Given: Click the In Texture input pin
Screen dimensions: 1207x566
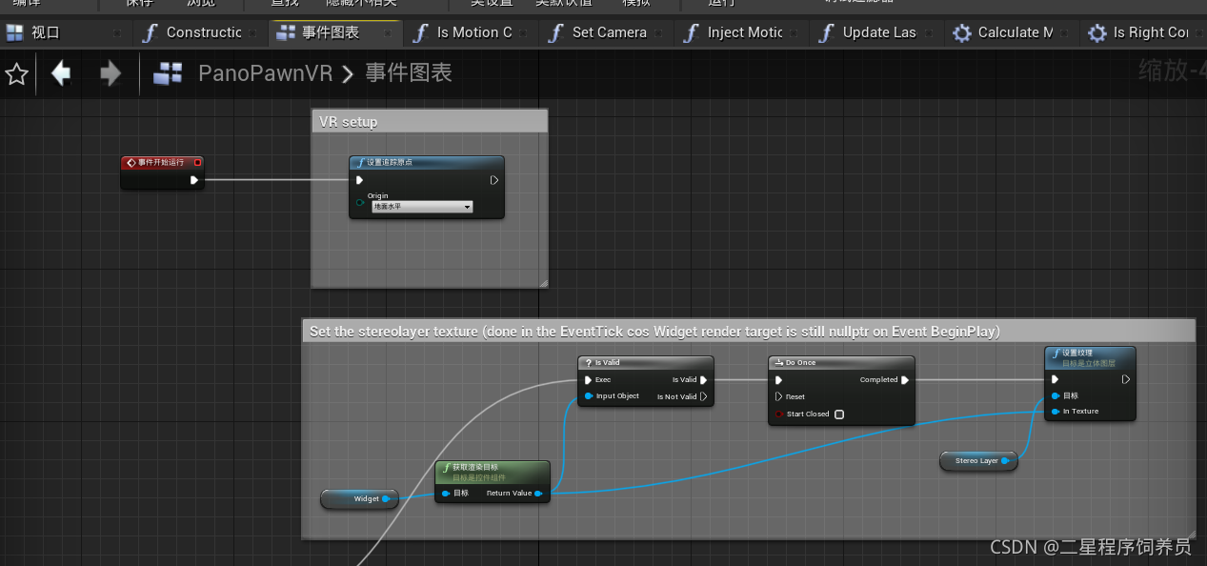Looking at the screenshot, I should 1055,412.
